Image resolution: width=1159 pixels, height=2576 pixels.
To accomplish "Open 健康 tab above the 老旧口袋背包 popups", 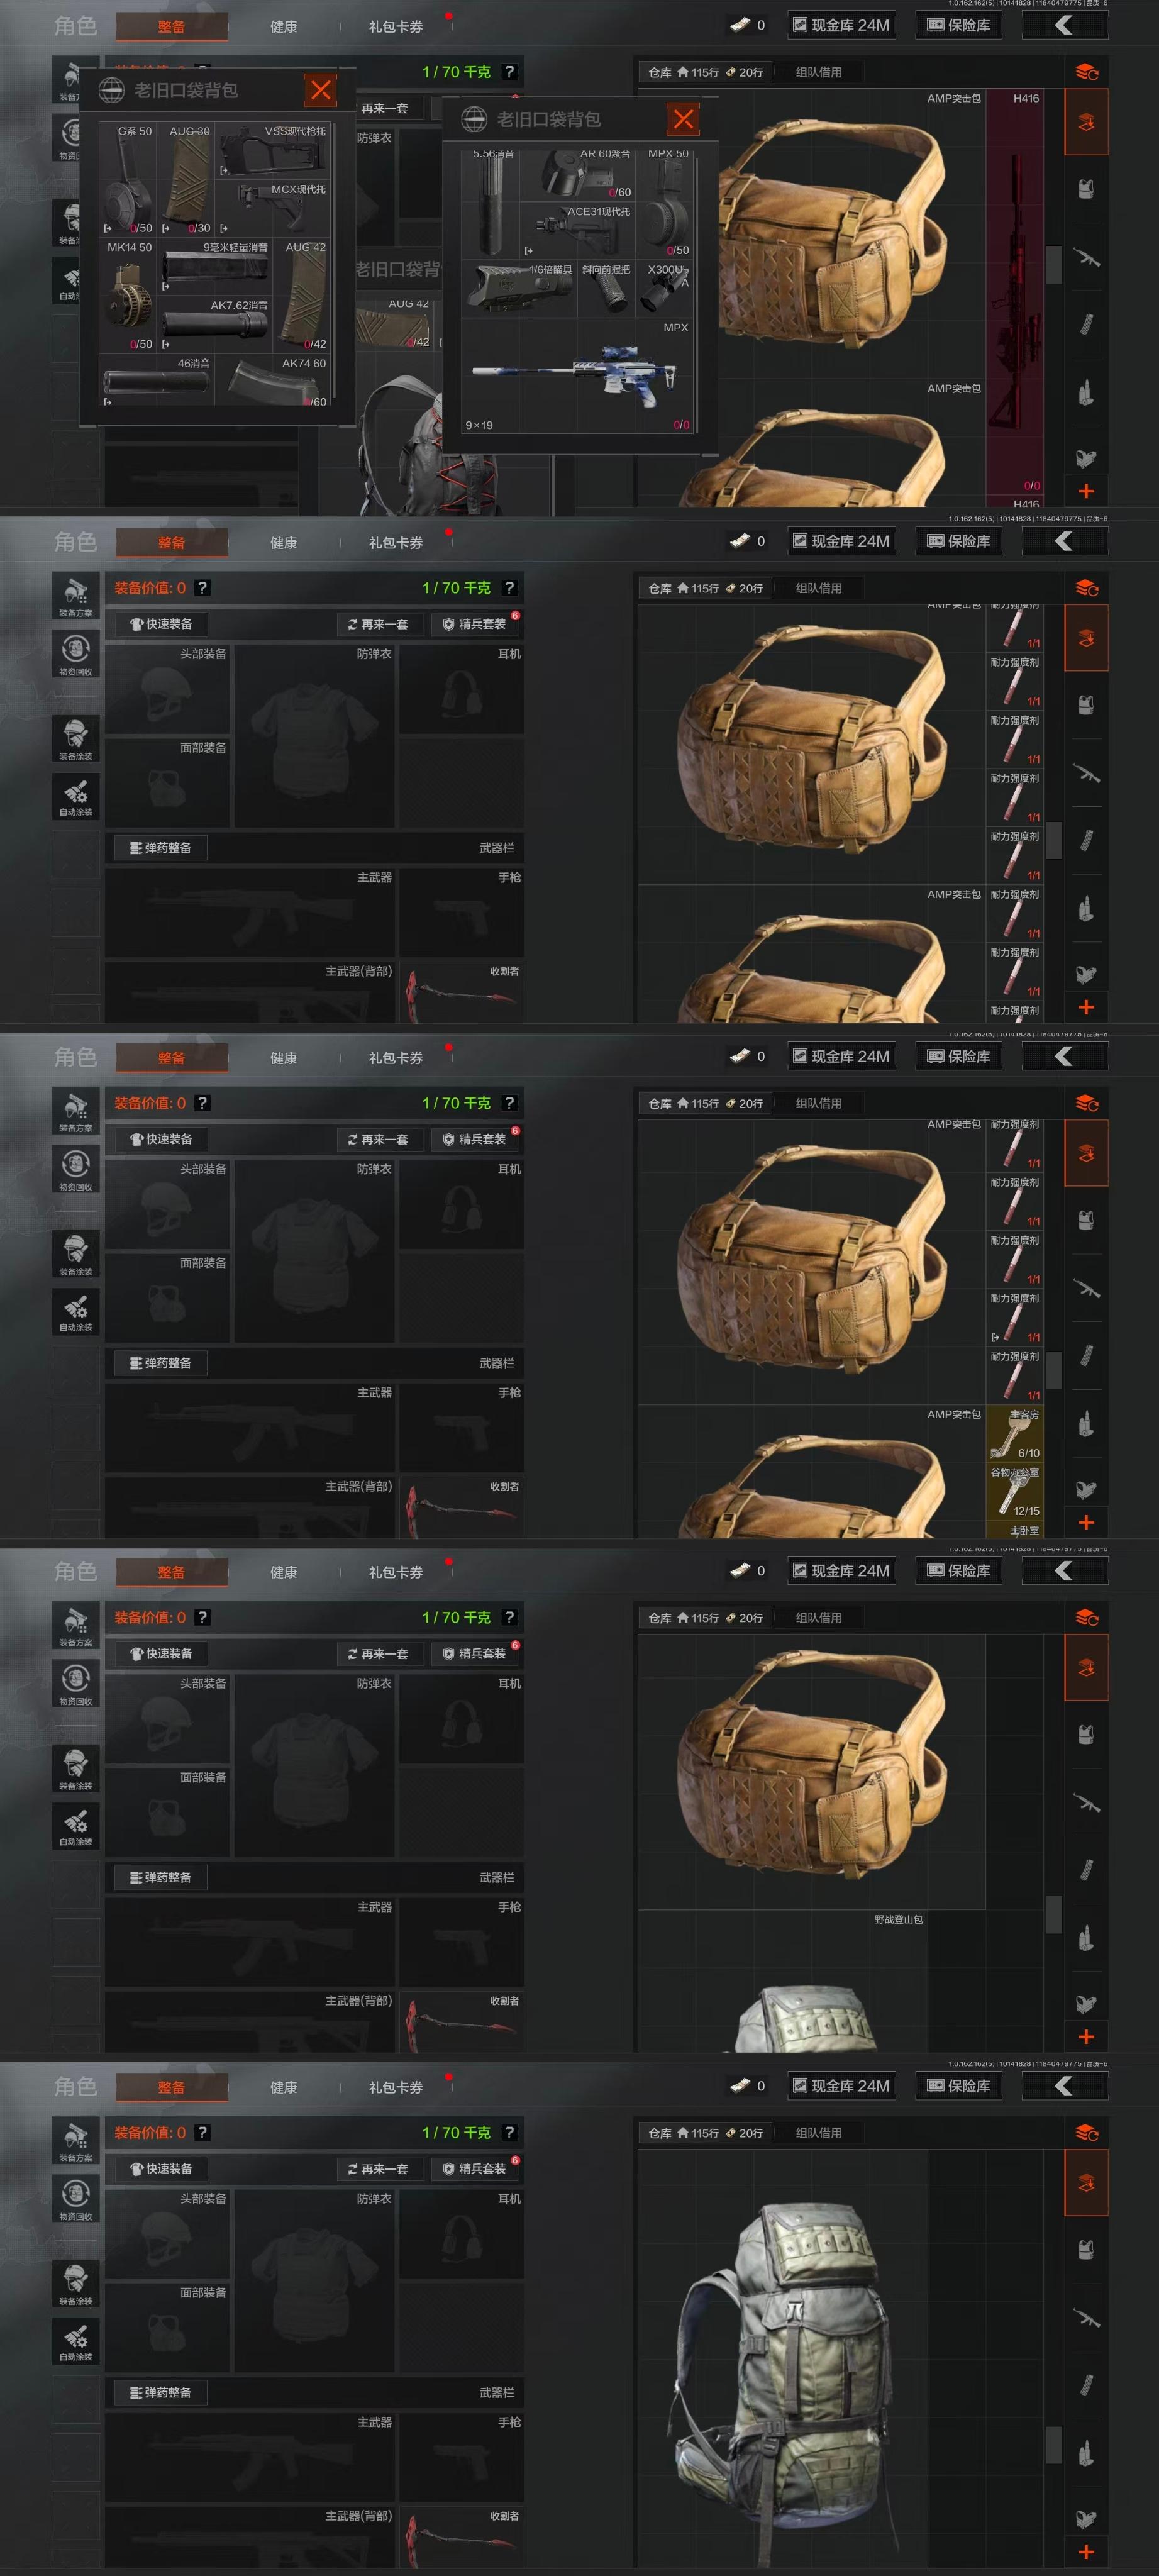I will (x=283, y=27).
